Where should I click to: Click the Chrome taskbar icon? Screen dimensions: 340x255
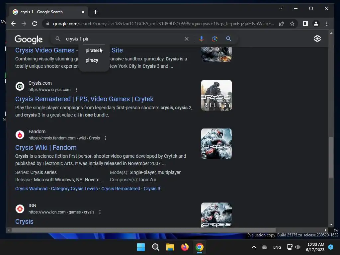coord(200,247)
